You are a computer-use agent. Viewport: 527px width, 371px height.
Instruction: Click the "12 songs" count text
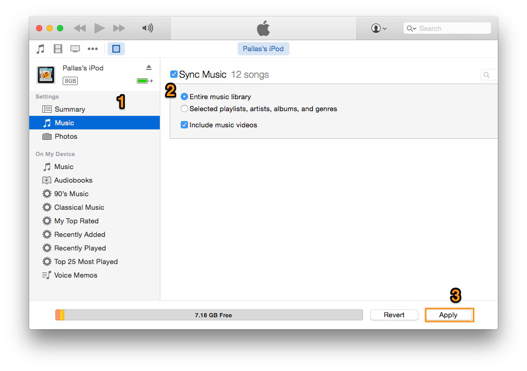[x=250, y=75]
